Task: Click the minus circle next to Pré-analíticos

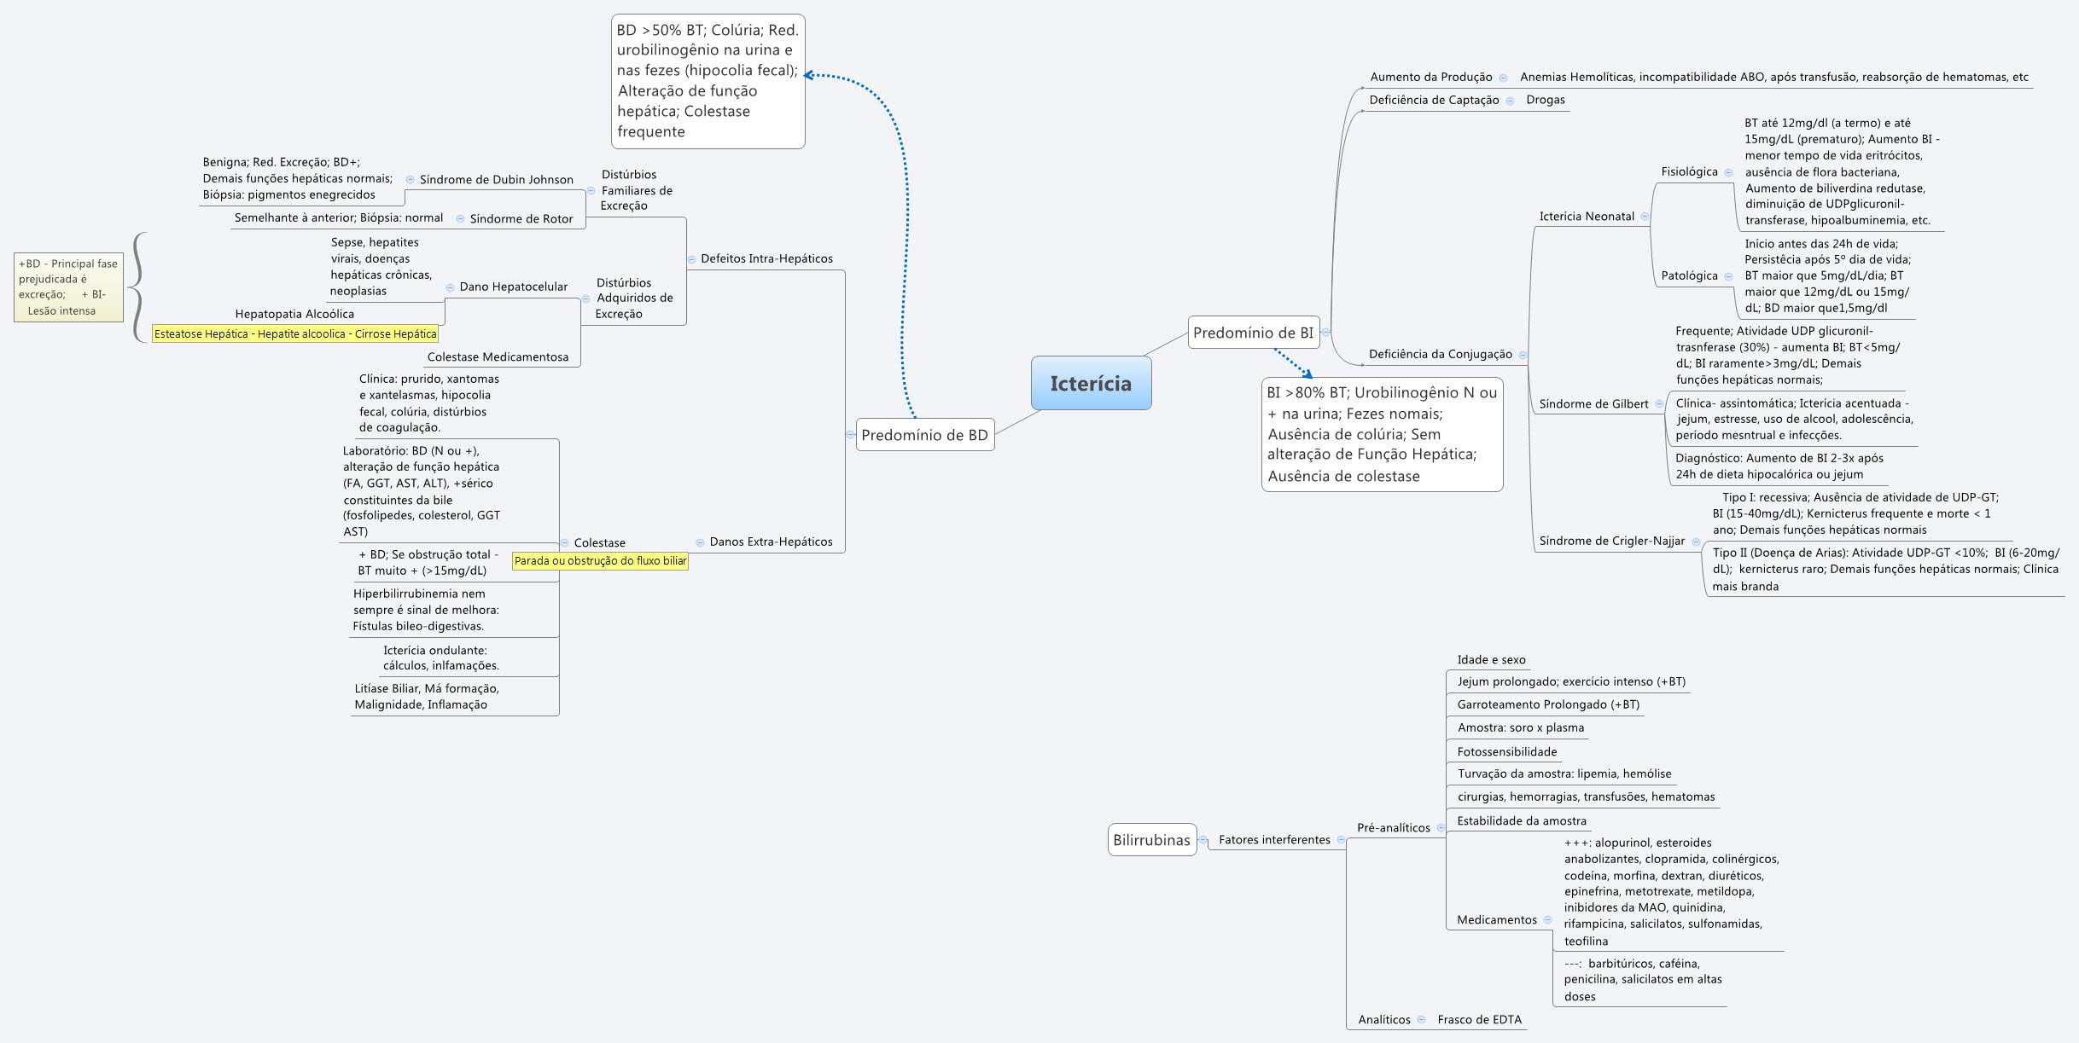Action: (x=1440, y=827)
